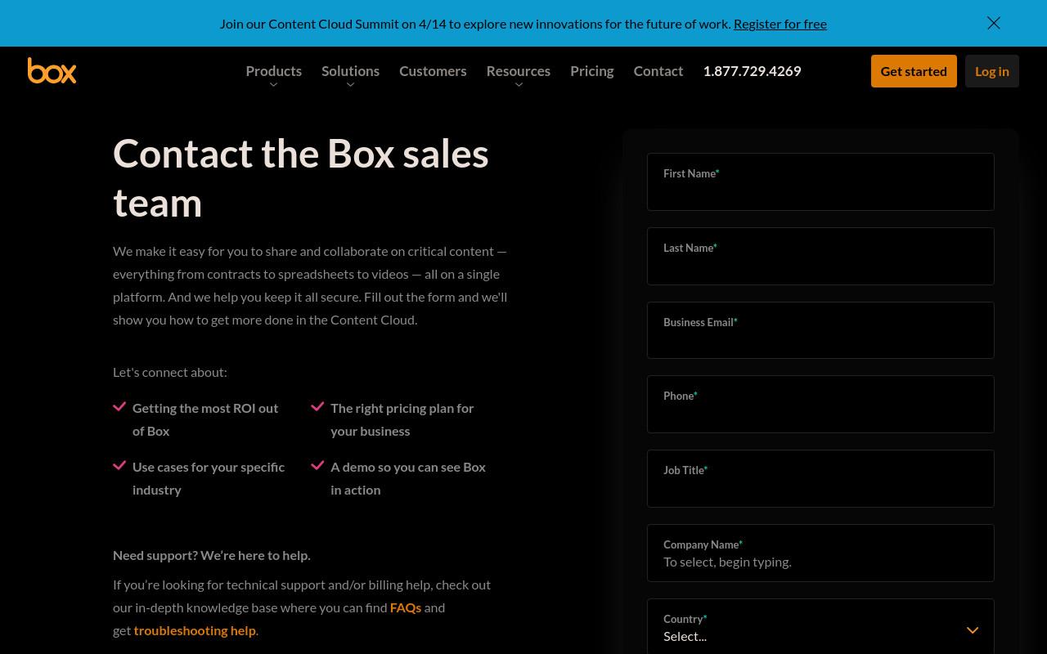
Task: Expand the chevron under Products
Action: [274, 85]
